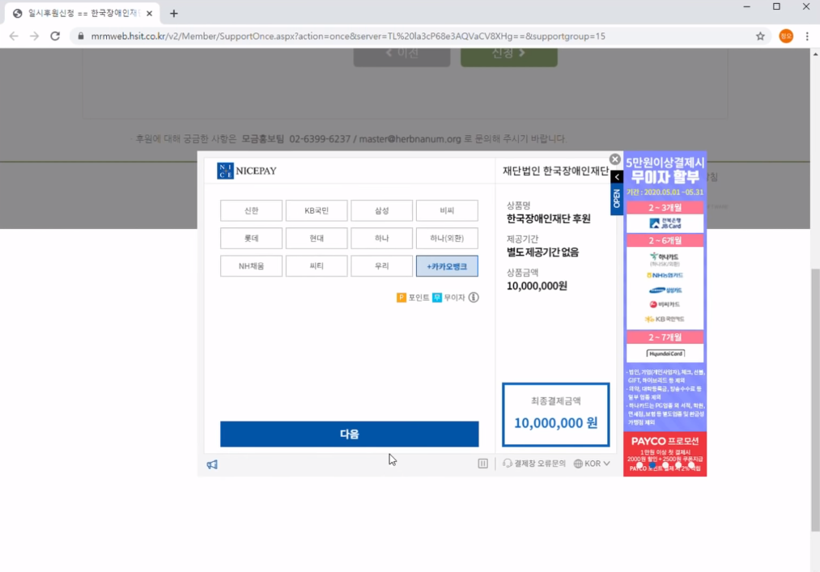
Task: Click the pause icon in payment footer
Action: coord(482,464)
